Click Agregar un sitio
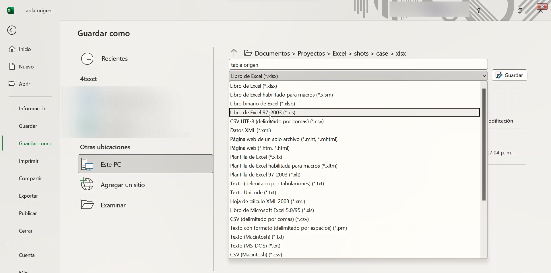Image resolution: width=551 pixels, height=273 pixels. pyautogui.click(x=145, y=184)
